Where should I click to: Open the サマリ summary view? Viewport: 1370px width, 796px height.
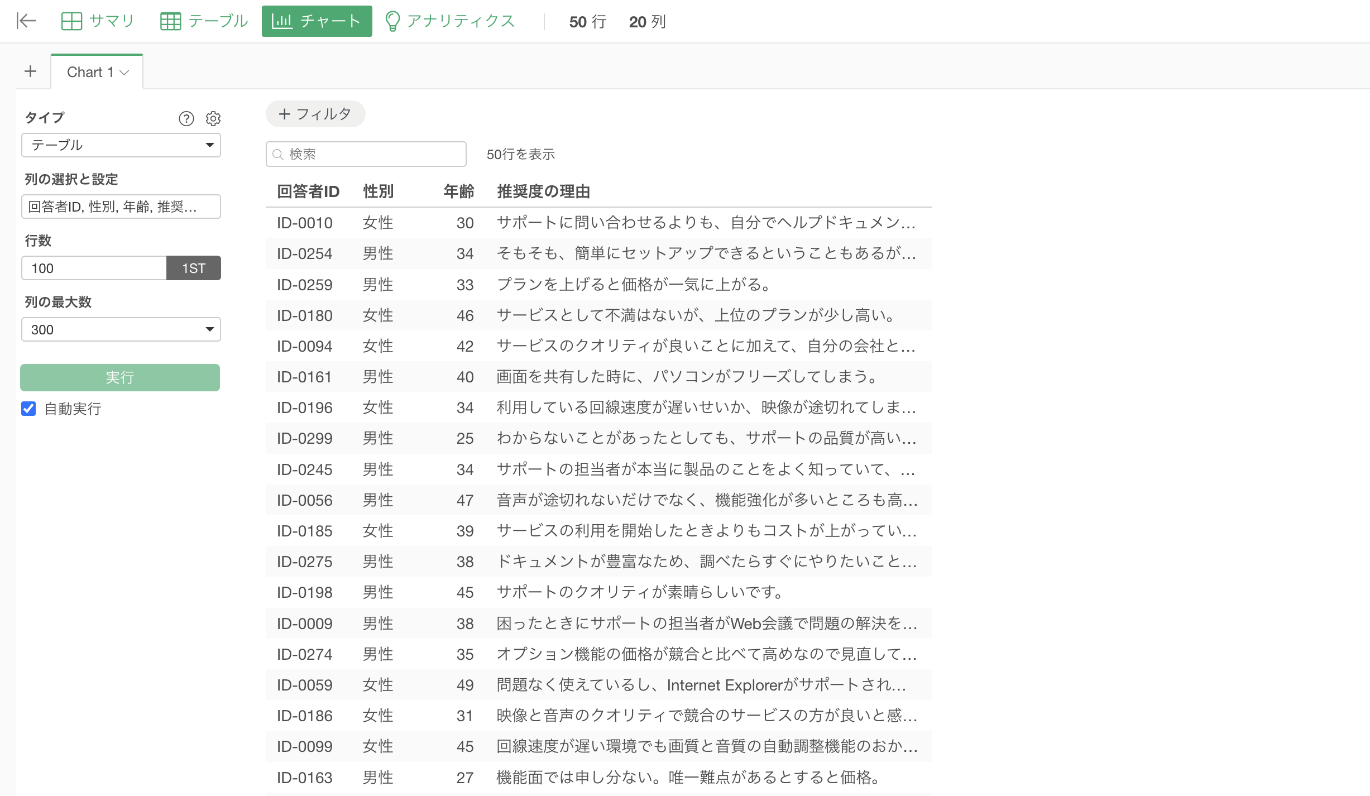point(97,21)
